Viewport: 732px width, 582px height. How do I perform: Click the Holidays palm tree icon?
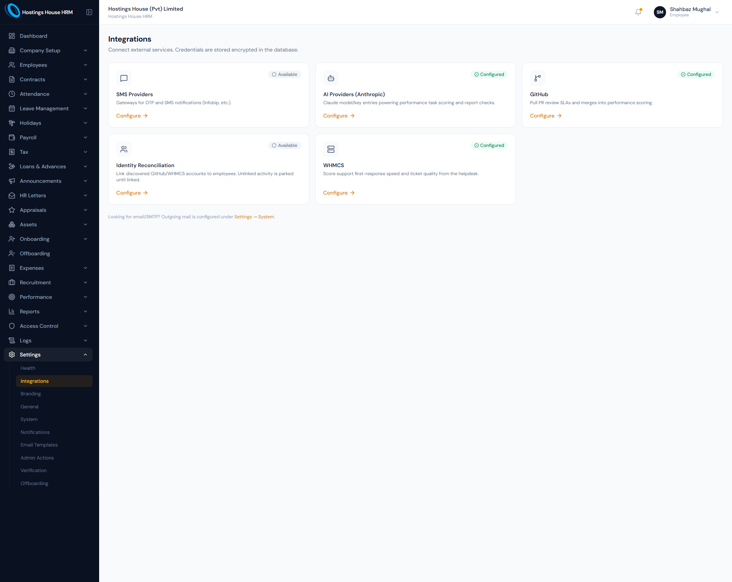pyautogui.click(x=12, y=123)
